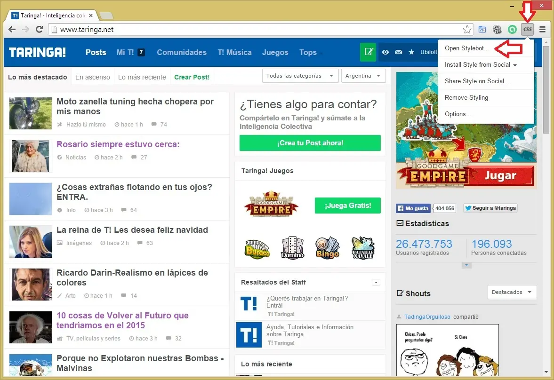The width and height of the screenshot is (554, 380).
Task: Open post Moto zanella tuning hecha chopera
Action: point(135,106)
